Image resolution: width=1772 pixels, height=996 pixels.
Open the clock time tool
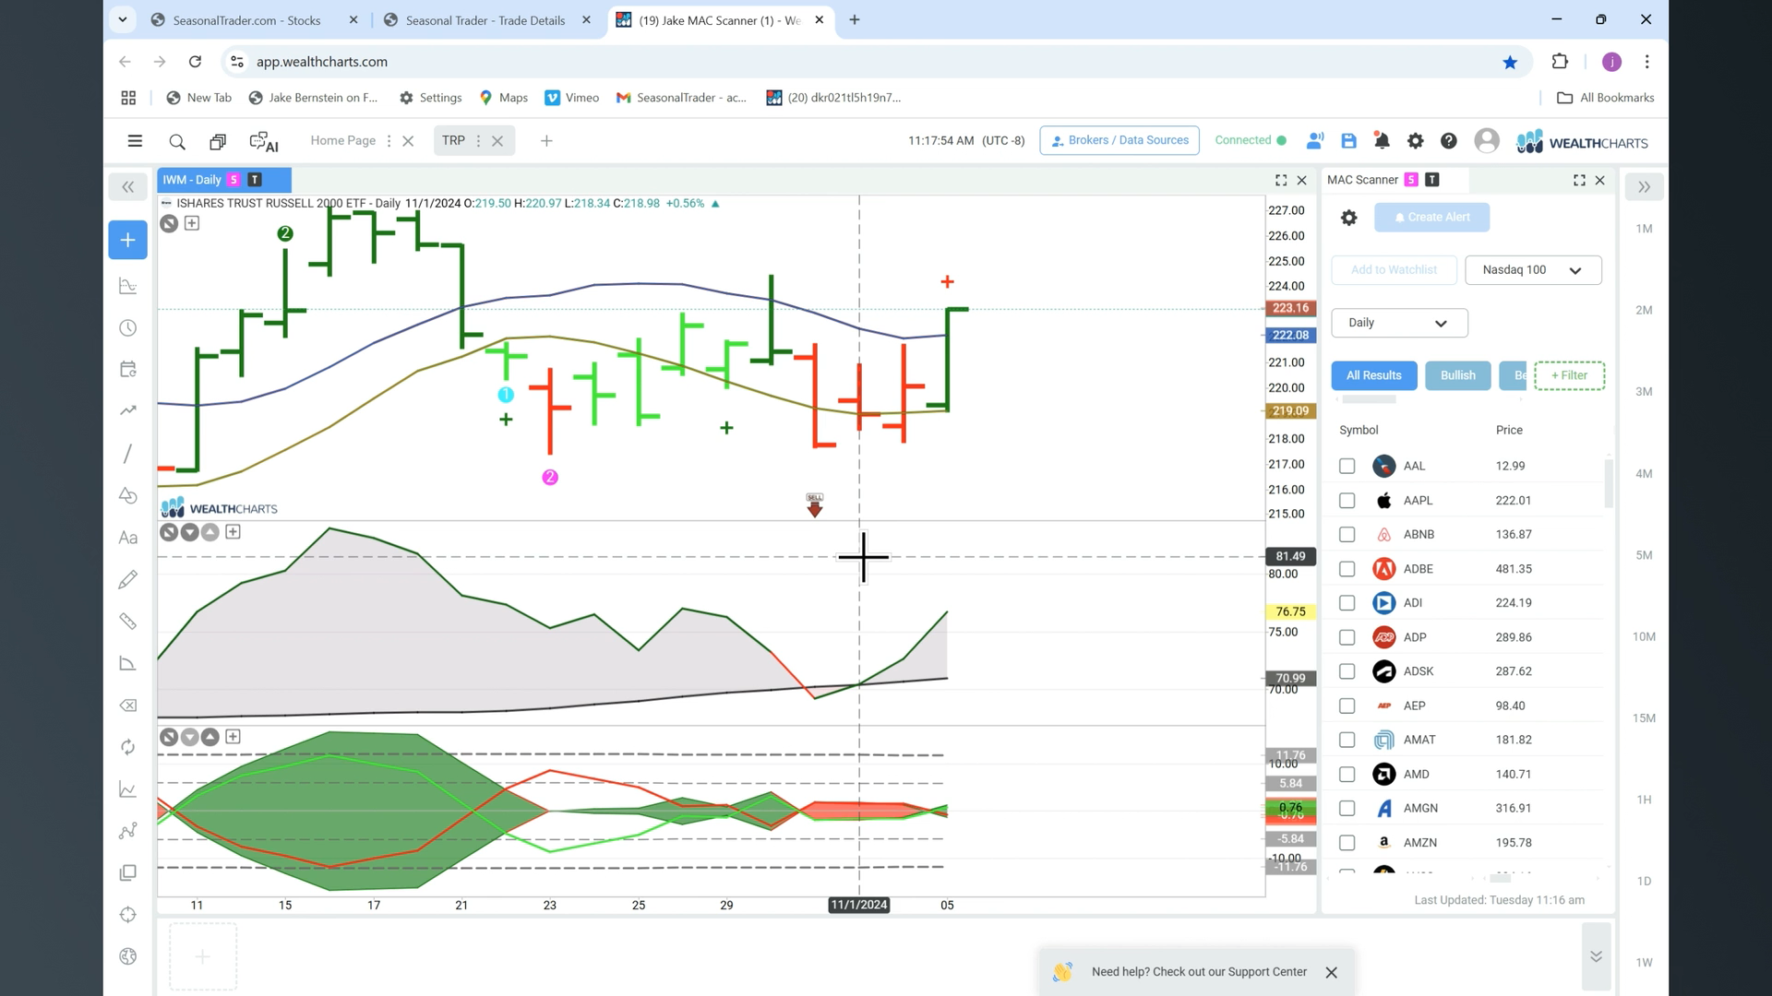pyautogui.click(x=128, y=328)
